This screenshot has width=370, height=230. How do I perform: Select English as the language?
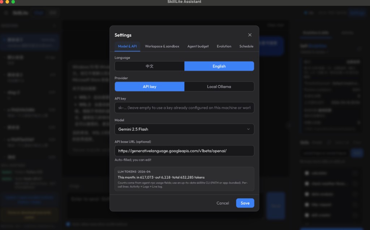pyautogui.click(x=219, y=66)
